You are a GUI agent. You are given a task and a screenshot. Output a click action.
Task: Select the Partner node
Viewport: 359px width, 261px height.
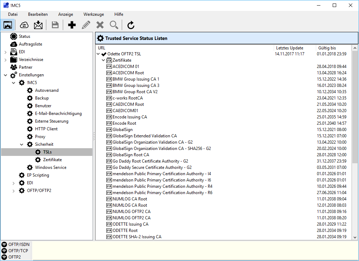tap(26, 67)
